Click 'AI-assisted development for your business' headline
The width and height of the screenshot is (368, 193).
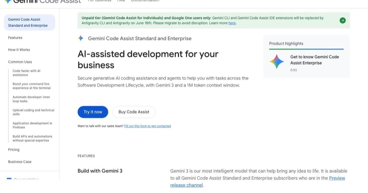pyautogui.click(x=148, y=59)
